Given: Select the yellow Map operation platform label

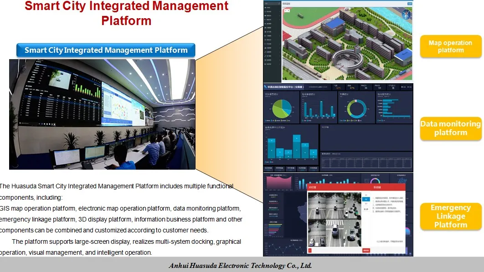Looking at the screenshot, I should [x=451, y=46].
